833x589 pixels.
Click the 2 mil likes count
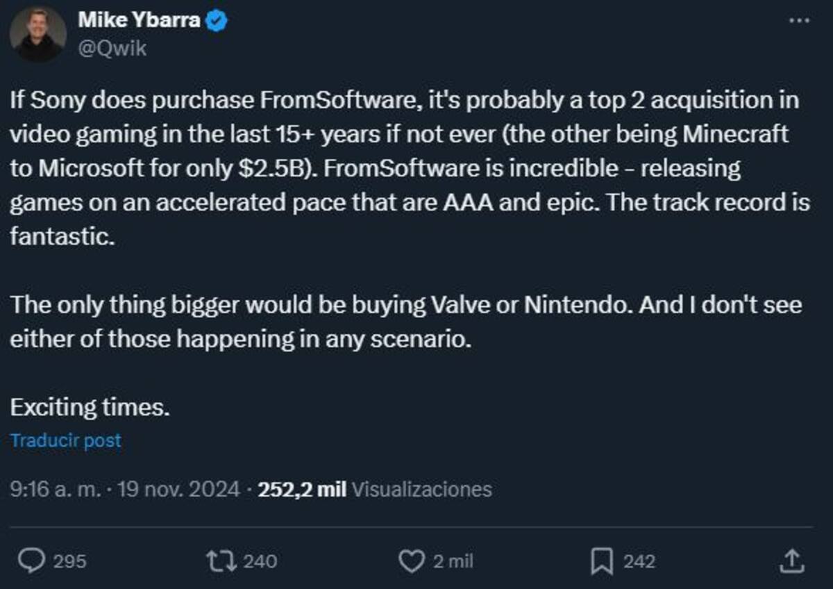(453, 561)
